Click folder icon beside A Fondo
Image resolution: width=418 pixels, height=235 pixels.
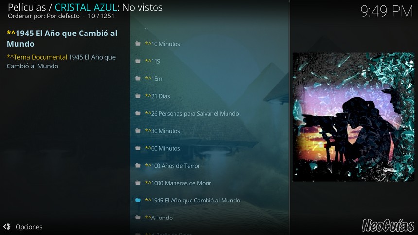(x=138, y=218)
